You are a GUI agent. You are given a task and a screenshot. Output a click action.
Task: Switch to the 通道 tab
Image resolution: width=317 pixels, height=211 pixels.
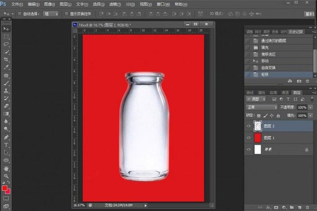coord(285,93)
